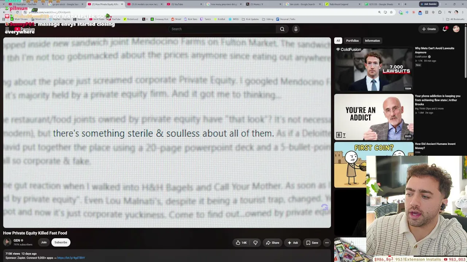Open the bookmarks apps grid icon
The height and width of the screenshot is (262, 467).
pos(3,19)
